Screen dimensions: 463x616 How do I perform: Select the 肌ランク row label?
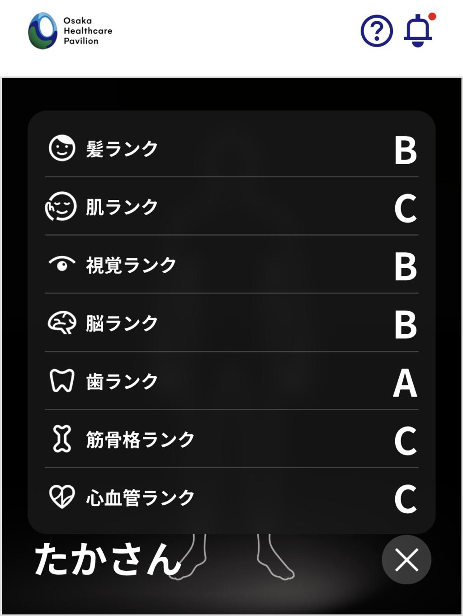tap(122, 207)
